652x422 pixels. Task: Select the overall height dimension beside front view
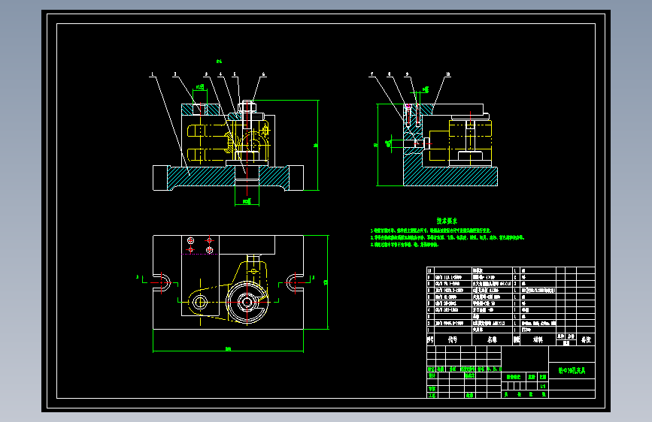pos(316,146)
